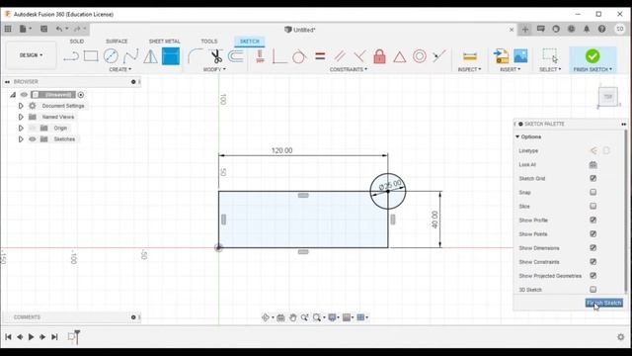Apply the Equal constraint

[320, 56]
